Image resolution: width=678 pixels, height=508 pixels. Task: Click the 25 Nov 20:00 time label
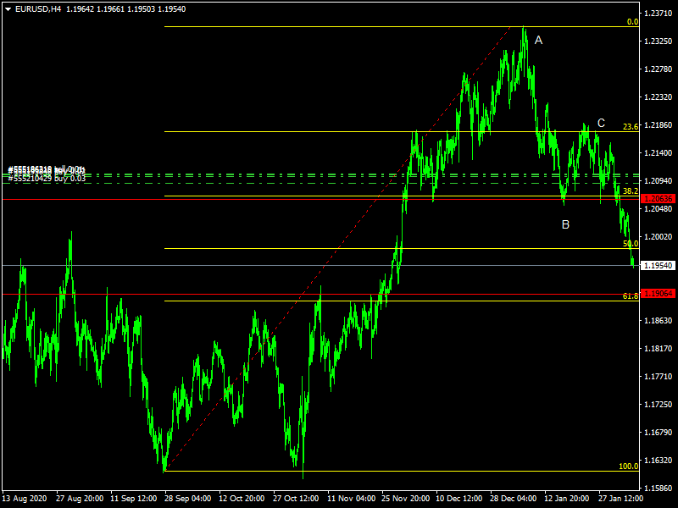click(x=406, y=499)
